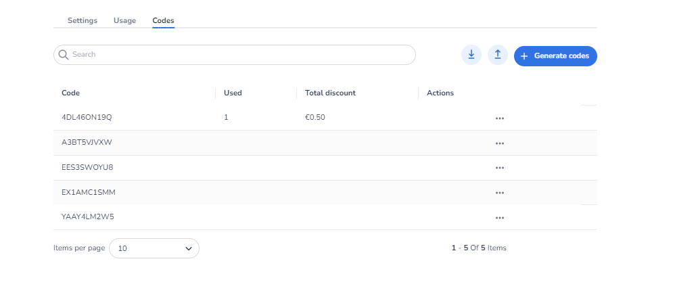Select the code row YAAY4LM2W5
Viewport: 673px width, 297px height.
tap(88, 217)
